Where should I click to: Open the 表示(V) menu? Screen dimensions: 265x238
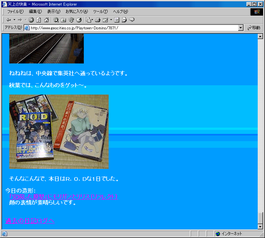click(x=54, y=12)
